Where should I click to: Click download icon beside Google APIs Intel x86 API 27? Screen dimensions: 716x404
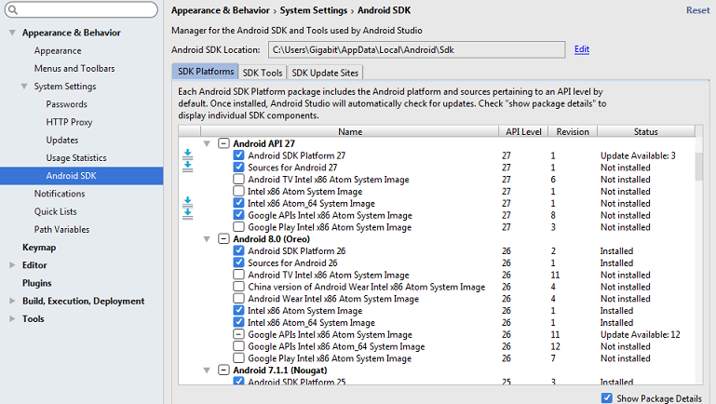(187, 214)
